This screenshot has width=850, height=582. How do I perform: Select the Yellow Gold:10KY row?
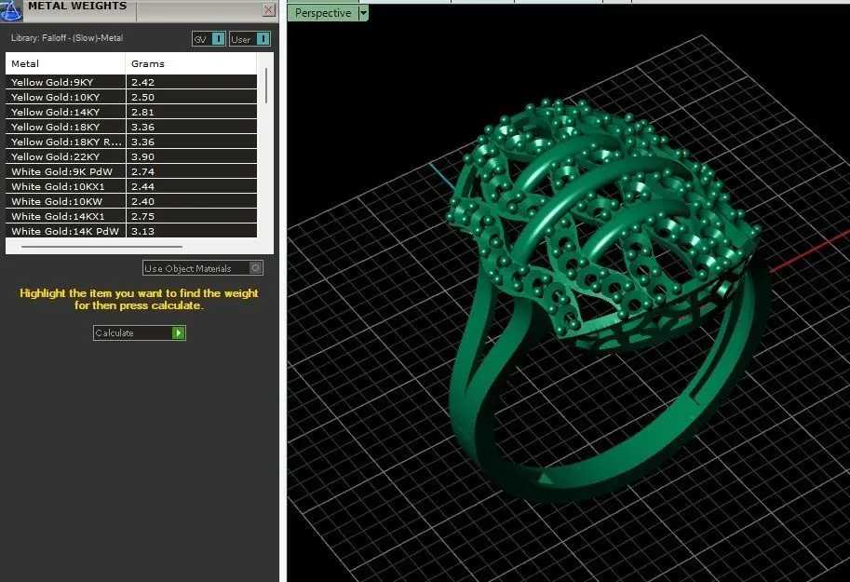click(131, 97)
